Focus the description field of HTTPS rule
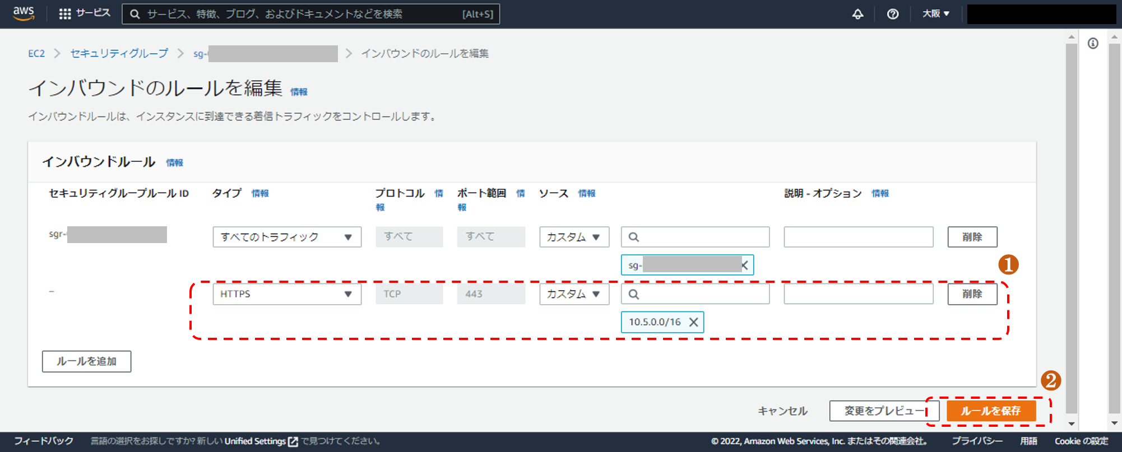The height and width of the screenshot is (452, 1122). (858, 294)
